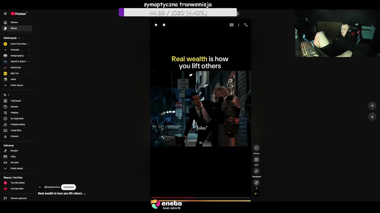This screenshot has width=380, height=213.
Task: Expand the 'Real wealth is how you lift others' description
Action: (62, 193)
